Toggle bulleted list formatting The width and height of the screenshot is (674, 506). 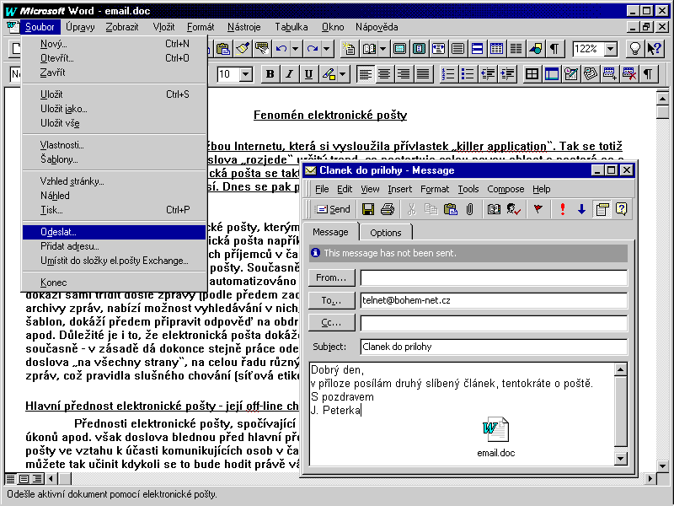tap(468, 74)
